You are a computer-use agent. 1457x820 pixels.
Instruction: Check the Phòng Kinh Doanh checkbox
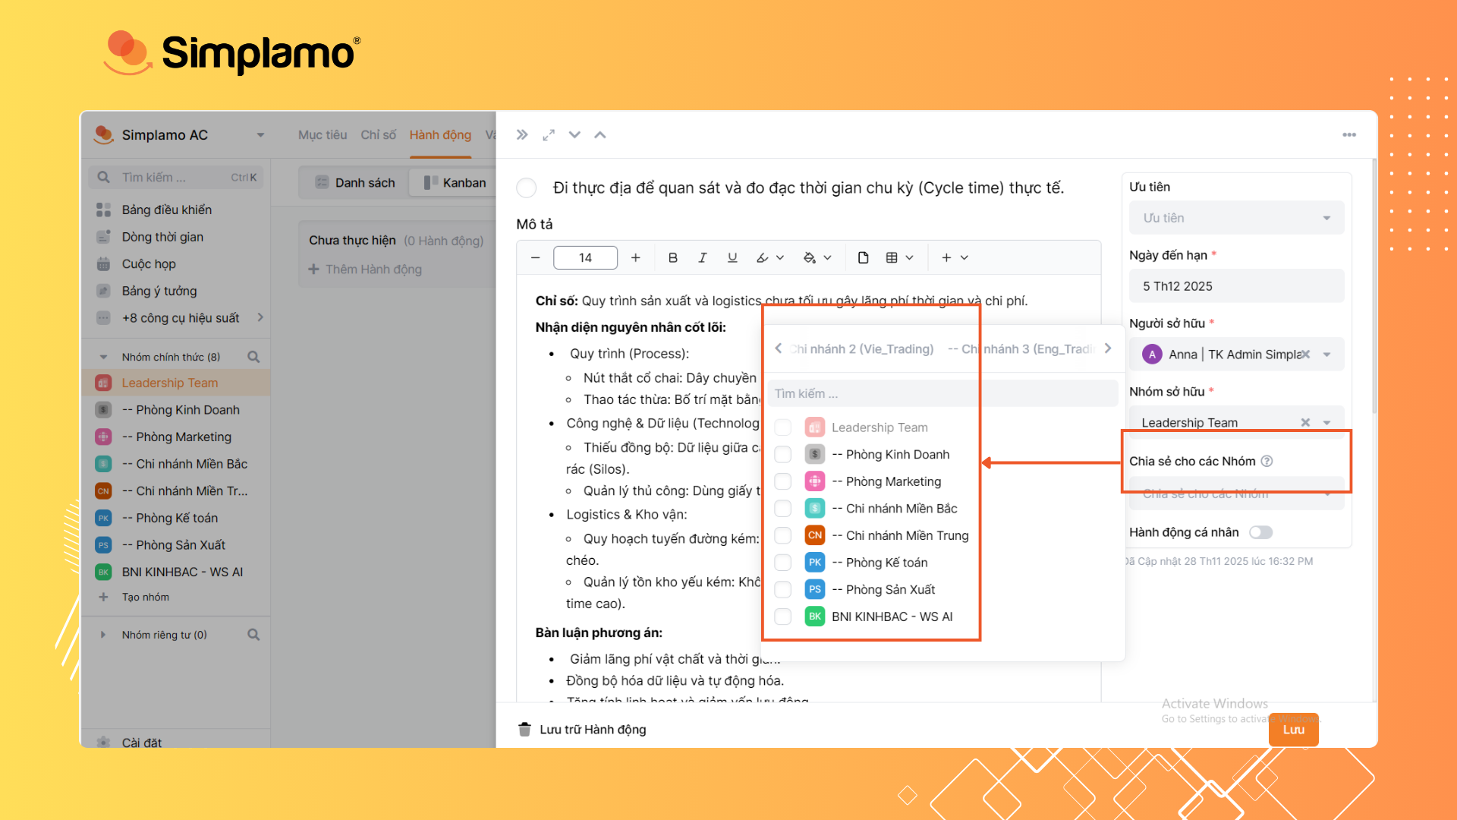pyautogui.click(x=783, y=455)
